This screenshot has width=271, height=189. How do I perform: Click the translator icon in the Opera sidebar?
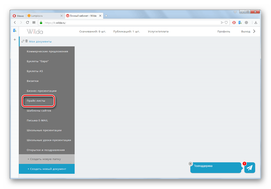pyautogui.click(x=15, y=31)
